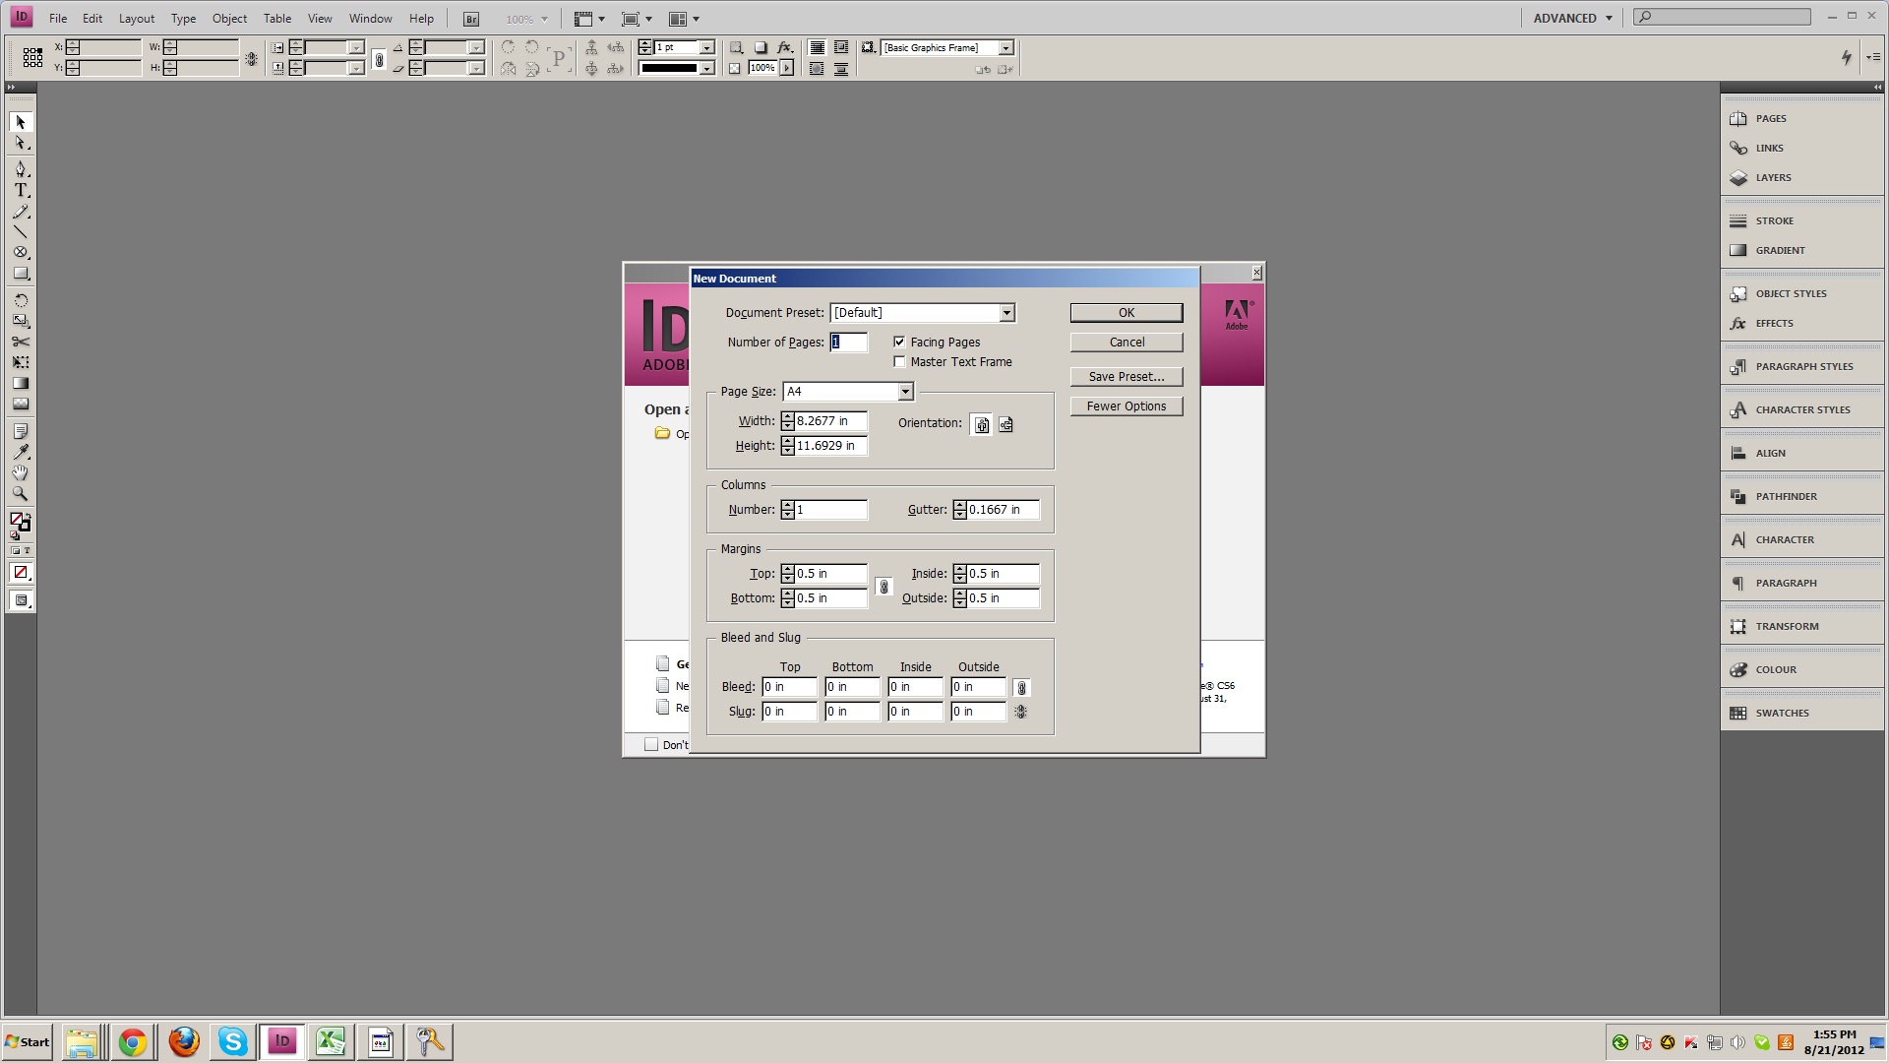Open the Window menu

370,18
